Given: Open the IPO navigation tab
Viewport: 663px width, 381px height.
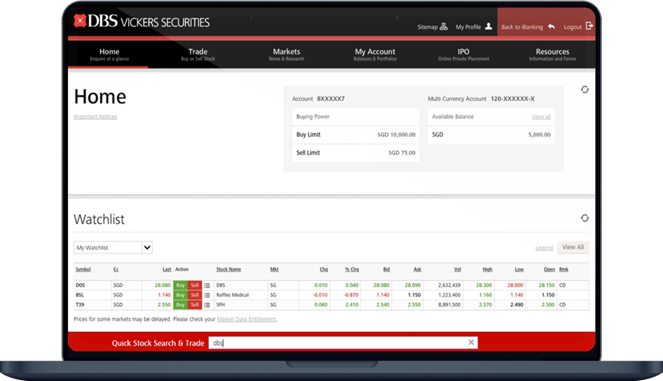Looking at the screenshot, I should pyautogui.click(x=464, y=55).
